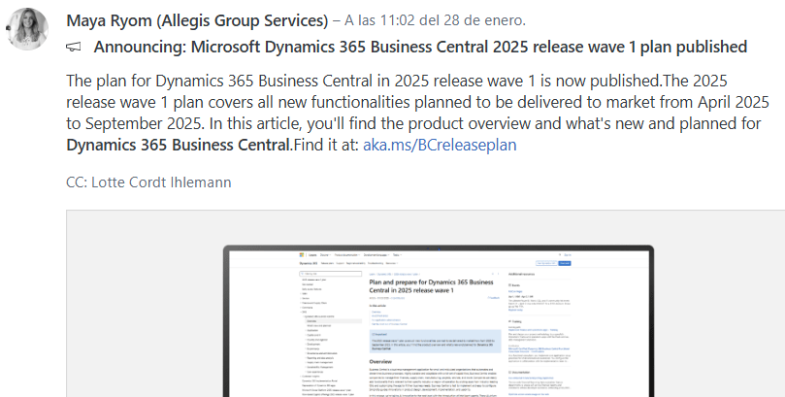Click bold 'Dynamics 365 Business Central' text in post
The image size is (785, 397).
coord(178,145)
